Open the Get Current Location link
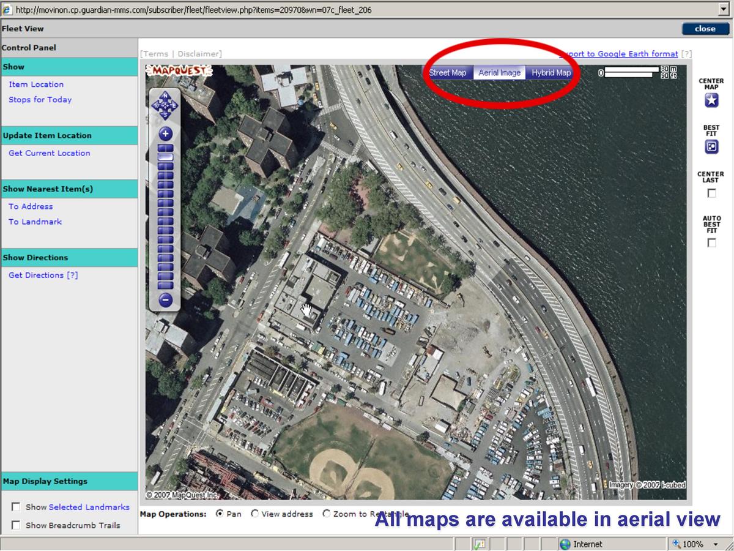 tap(49, 153)
